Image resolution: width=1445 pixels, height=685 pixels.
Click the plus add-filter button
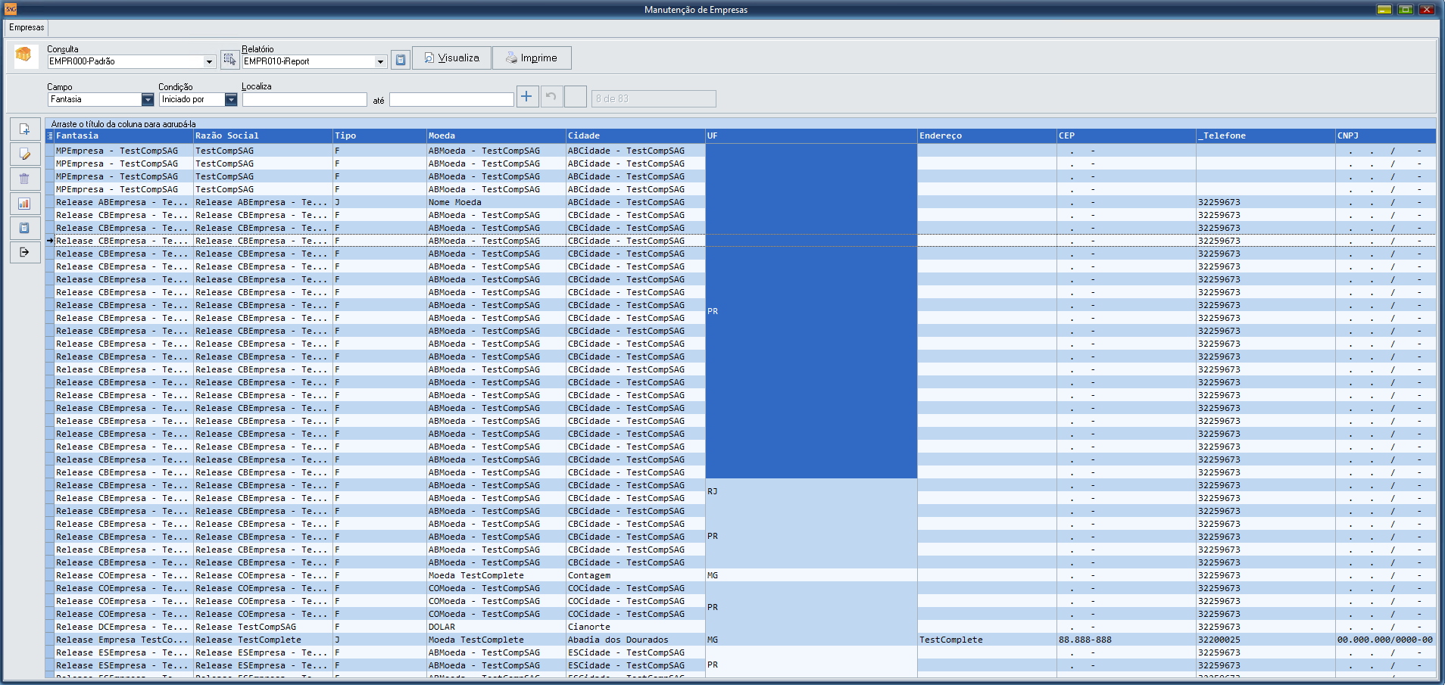click(x=527, y=96)
